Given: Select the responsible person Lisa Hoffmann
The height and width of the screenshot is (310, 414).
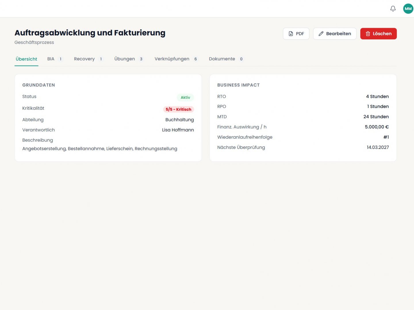Looking at the screenshot, I should coord(178,130).
